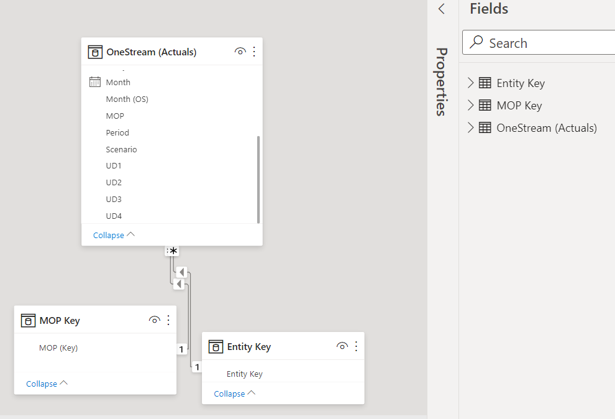Click the MOP Key table card icon
Screen dimensions: 615x419
click(x=28, y=321)
